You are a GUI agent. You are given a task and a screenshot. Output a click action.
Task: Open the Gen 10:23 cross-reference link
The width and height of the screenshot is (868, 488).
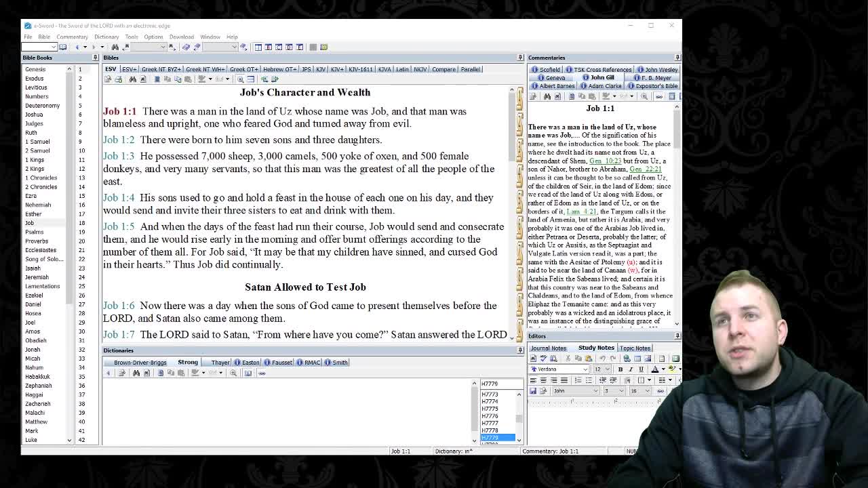pos(605,161)
